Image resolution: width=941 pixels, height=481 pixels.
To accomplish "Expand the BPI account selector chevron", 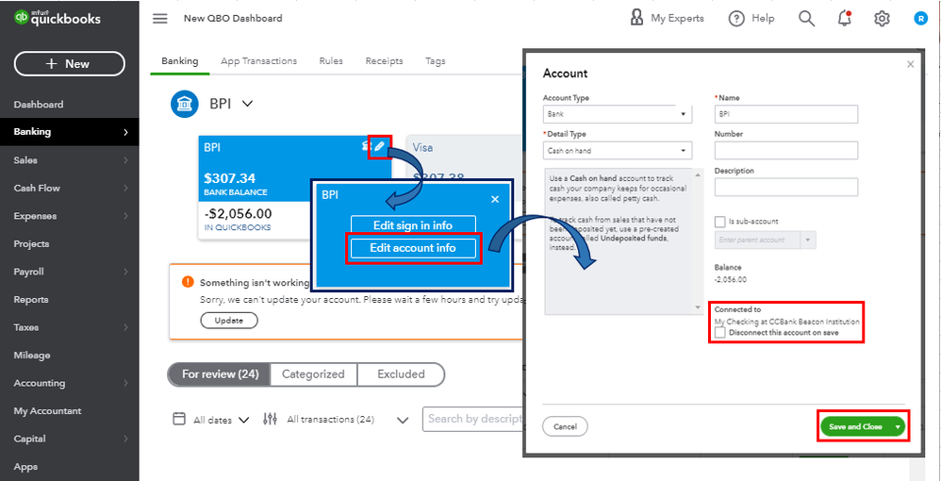I will coord(247,104).
